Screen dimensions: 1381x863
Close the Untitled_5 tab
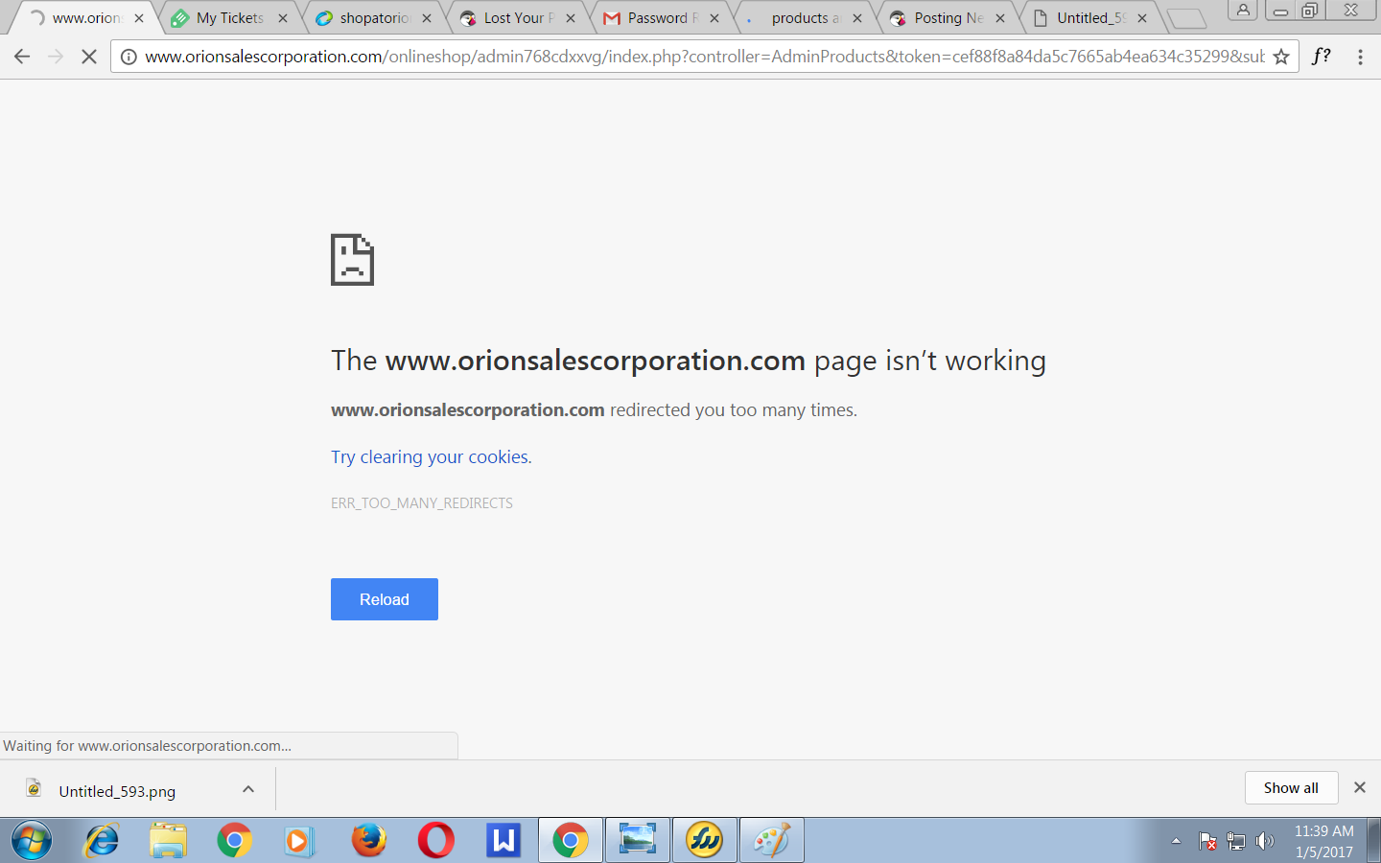point(1142,18)
